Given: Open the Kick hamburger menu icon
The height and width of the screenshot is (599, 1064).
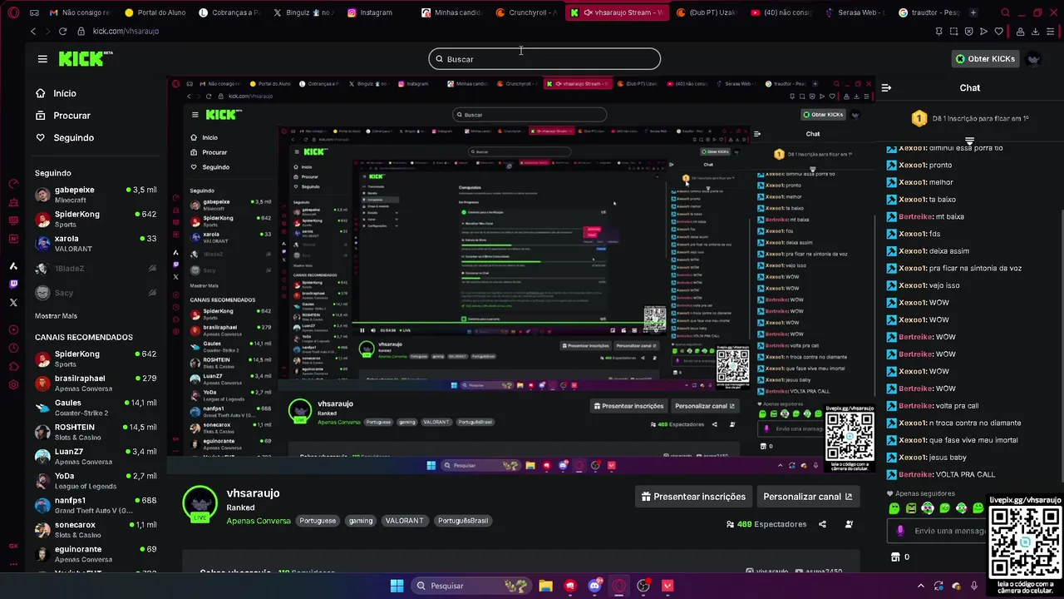Looking at the screenshot, I should [42, 59].
